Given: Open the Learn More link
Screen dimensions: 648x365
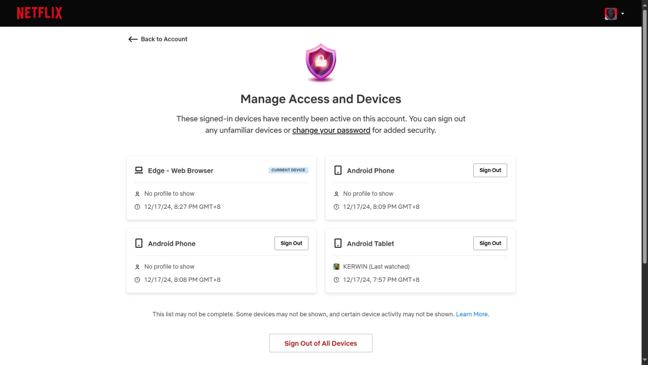Looking at the screenshot, I should [472, 314].
